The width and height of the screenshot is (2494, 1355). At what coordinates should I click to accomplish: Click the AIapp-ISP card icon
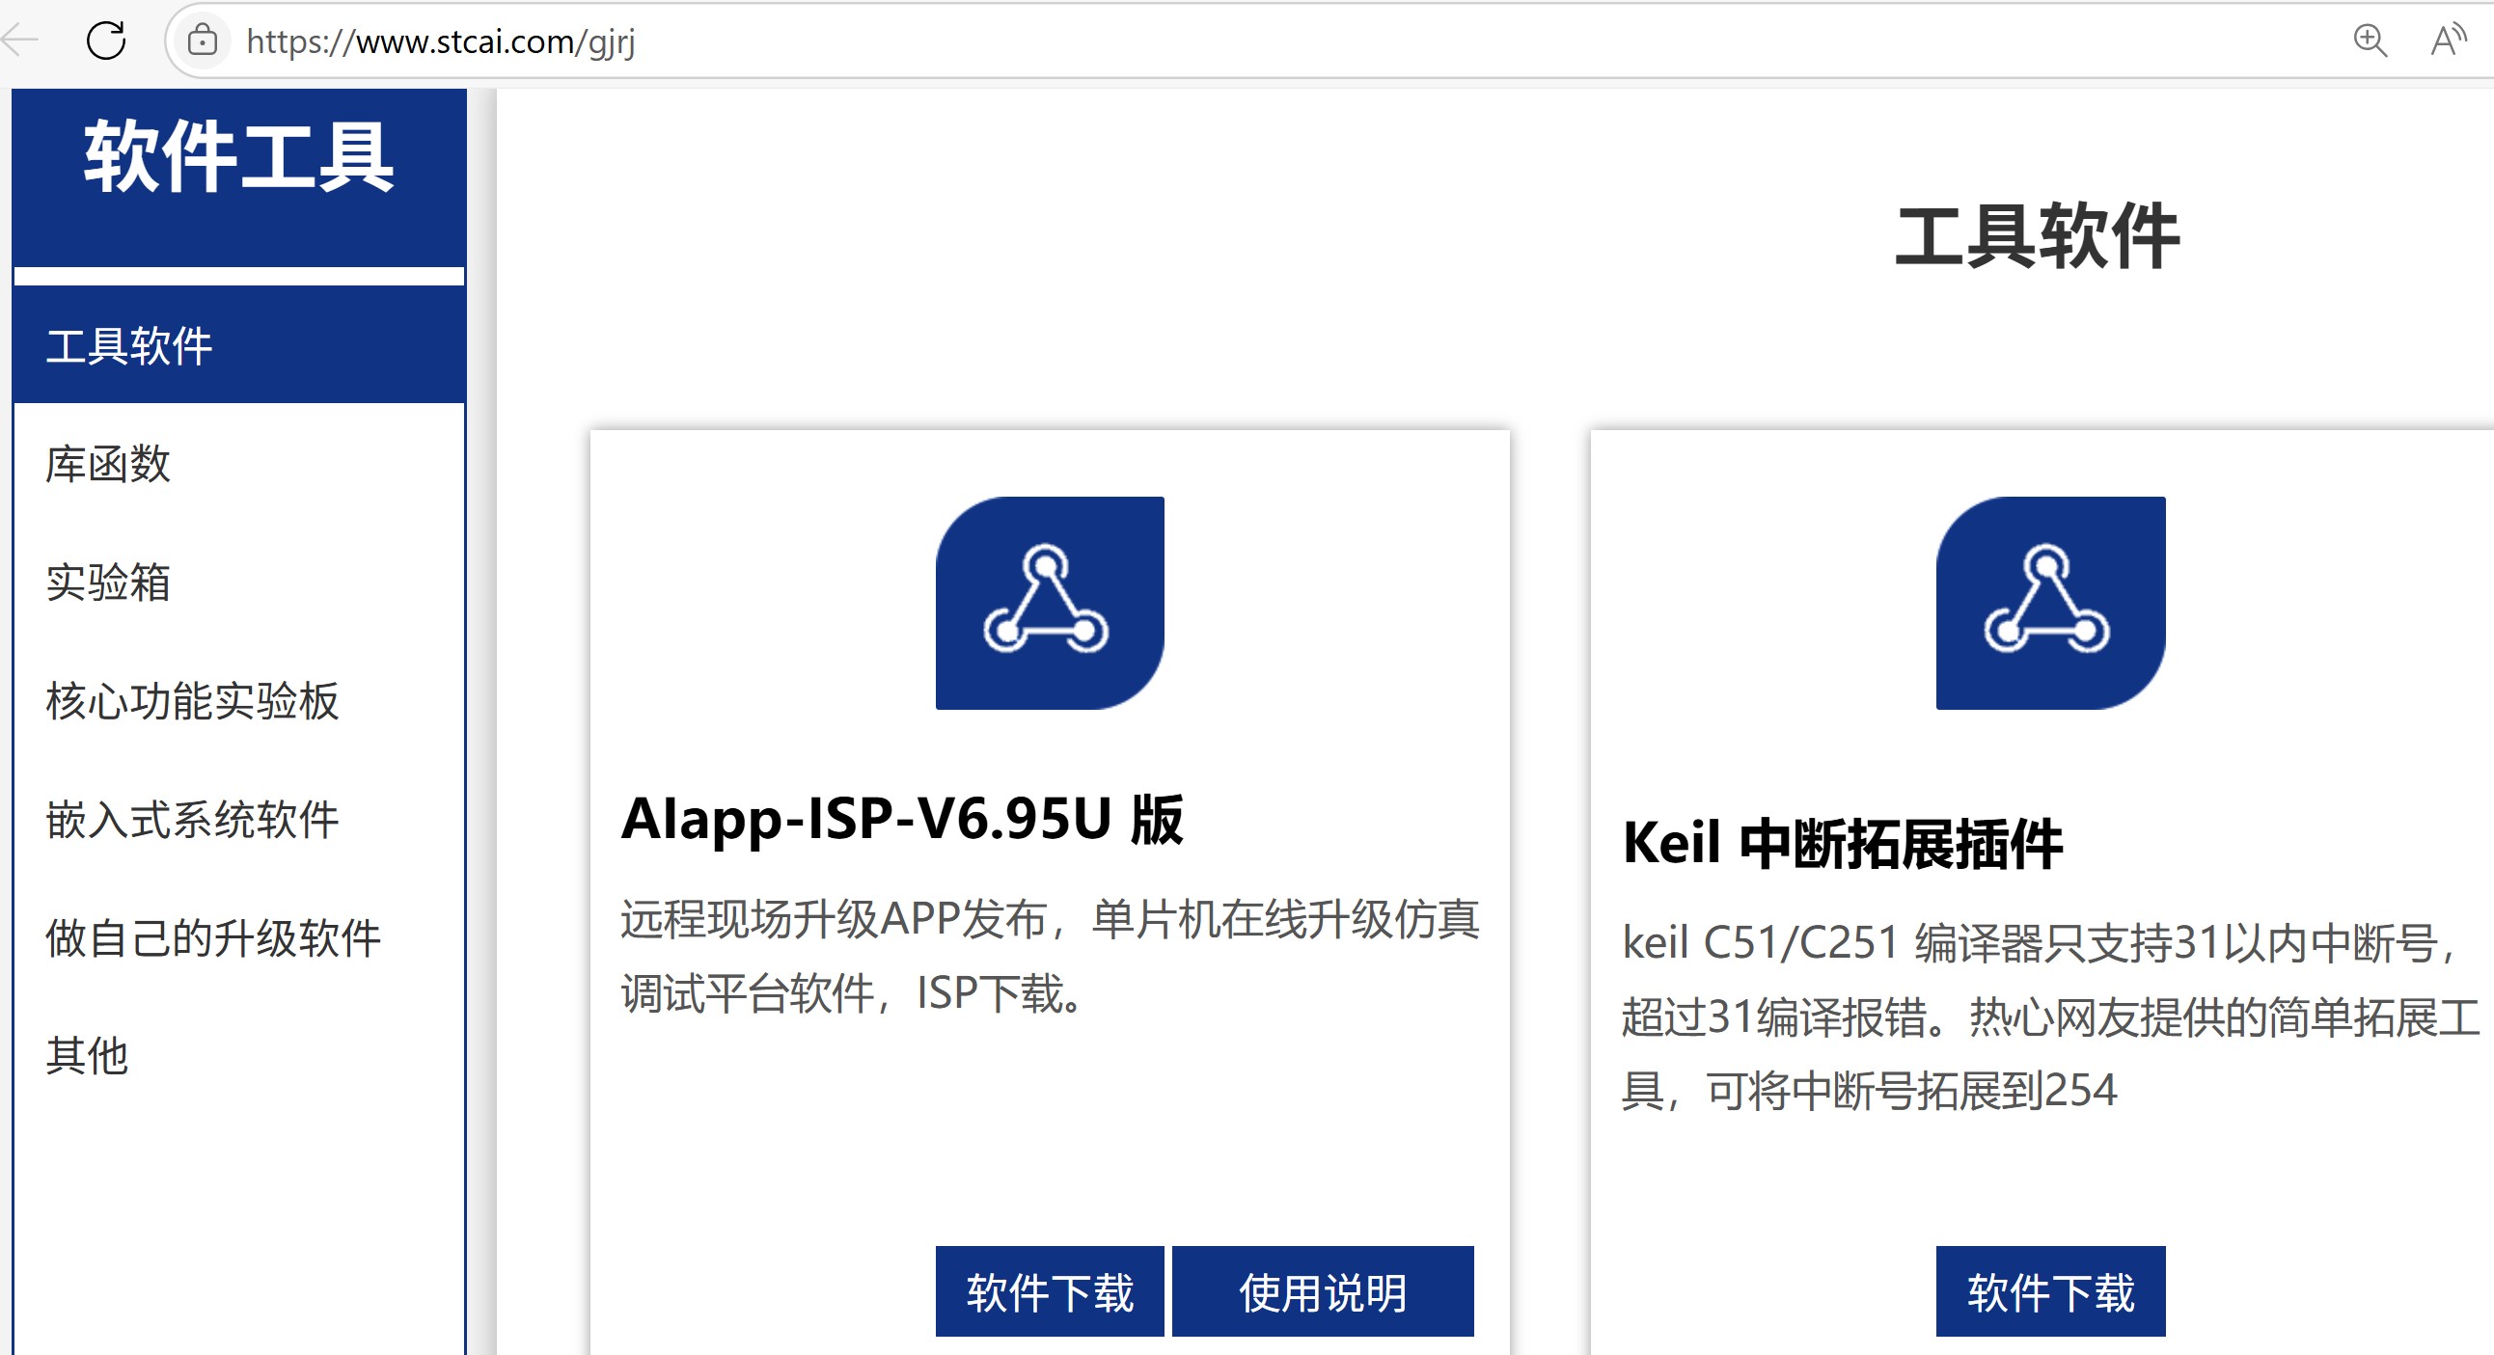[1050, 603]
